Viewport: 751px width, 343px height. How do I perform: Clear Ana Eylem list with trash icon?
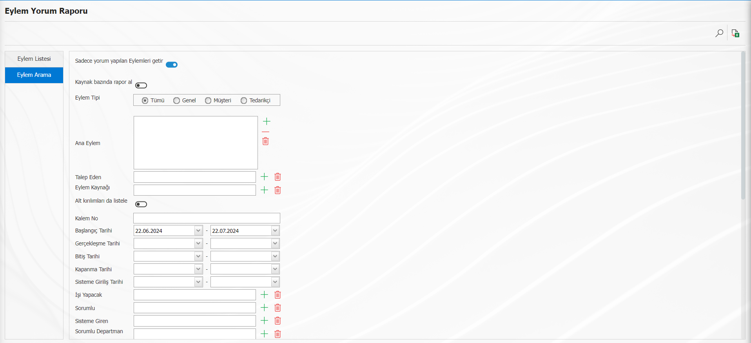265,141
